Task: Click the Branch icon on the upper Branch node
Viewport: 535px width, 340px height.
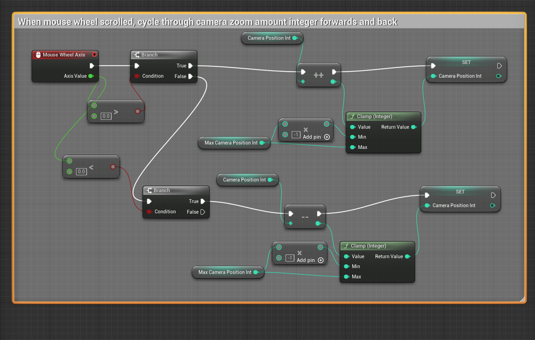Action: click(x=137, y=55)
